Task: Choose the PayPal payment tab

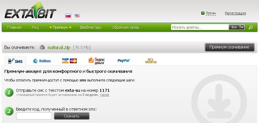Action: click(124, 61)
